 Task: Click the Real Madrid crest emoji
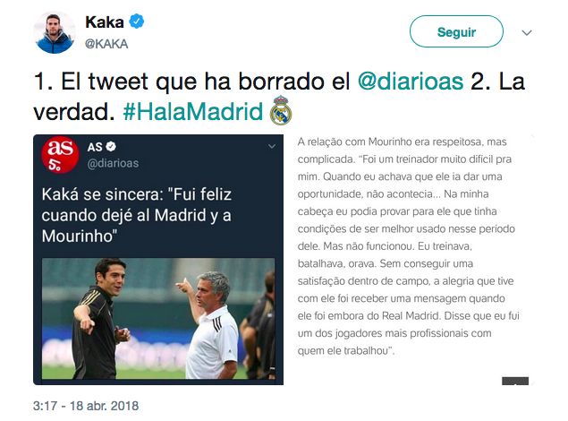[281, 110]
